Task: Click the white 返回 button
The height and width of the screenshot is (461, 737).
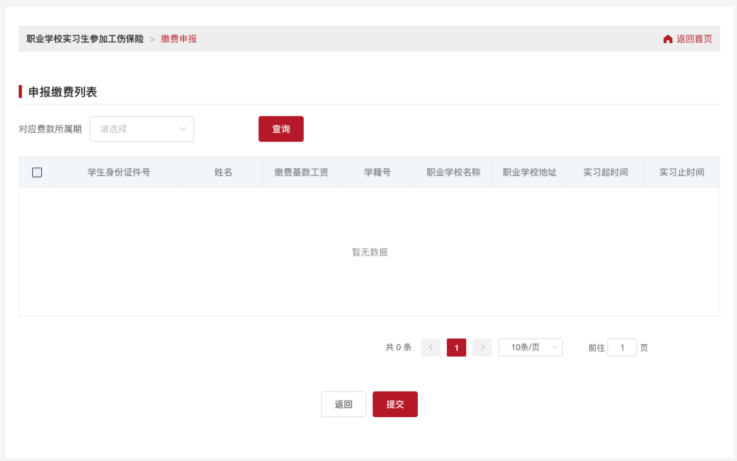Action: pos(343,404)
